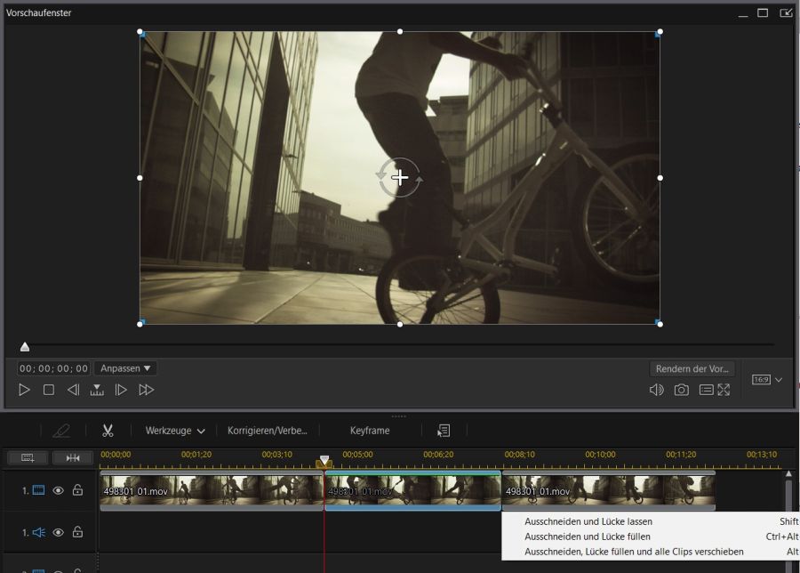Open the Anpassen zoom dropdown

coord(124,367)
